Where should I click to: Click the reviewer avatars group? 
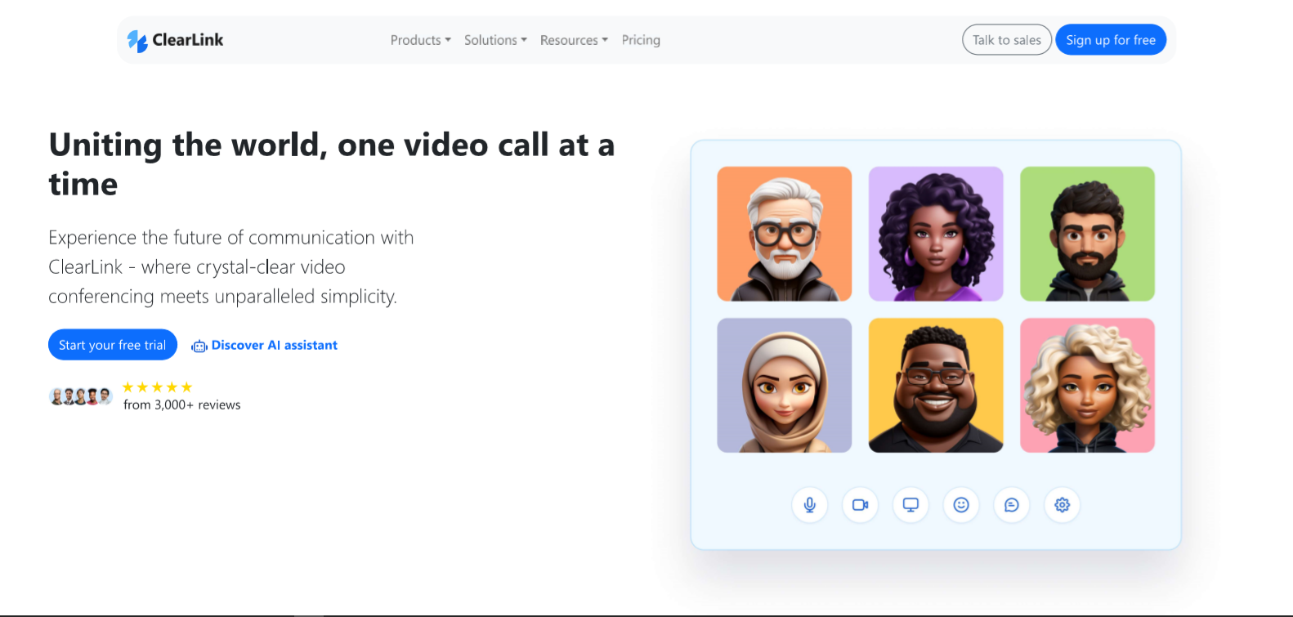(x=81, y=397)
